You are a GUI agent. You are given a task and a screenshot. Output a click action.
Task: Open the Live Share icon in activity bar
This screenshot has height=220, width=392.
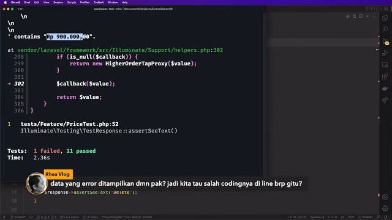coord(385,100)
